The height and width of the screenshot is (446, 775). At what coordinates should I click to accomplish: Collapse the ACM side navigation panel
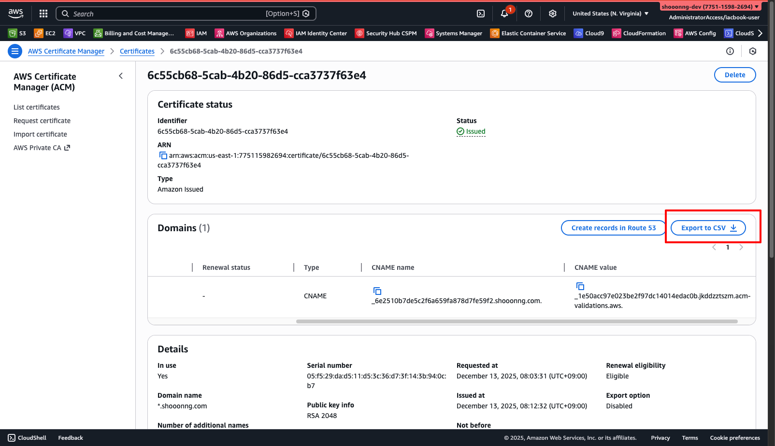tap(121, 76)
